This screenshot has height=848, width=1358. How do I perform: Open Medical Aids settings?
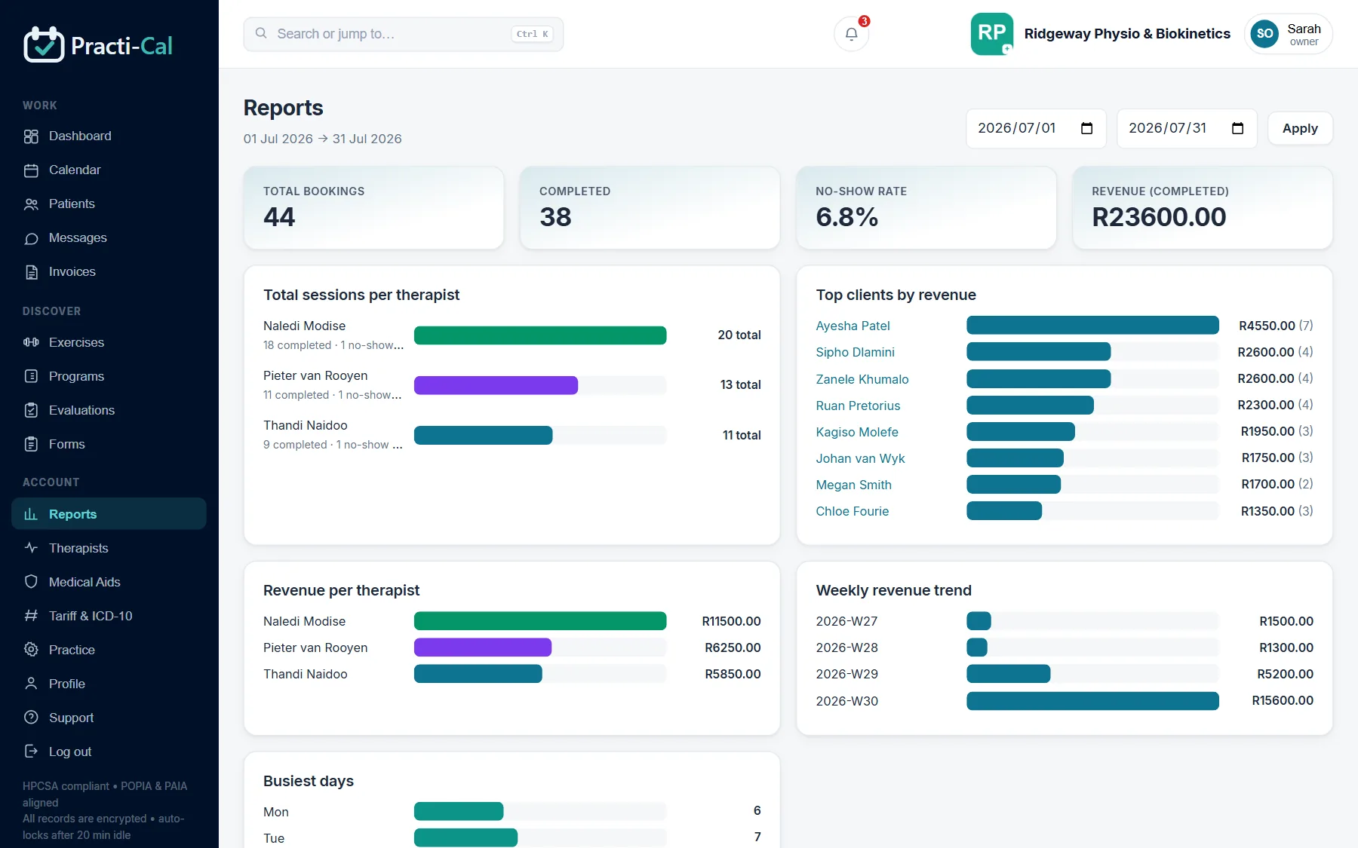coord(109,582)
